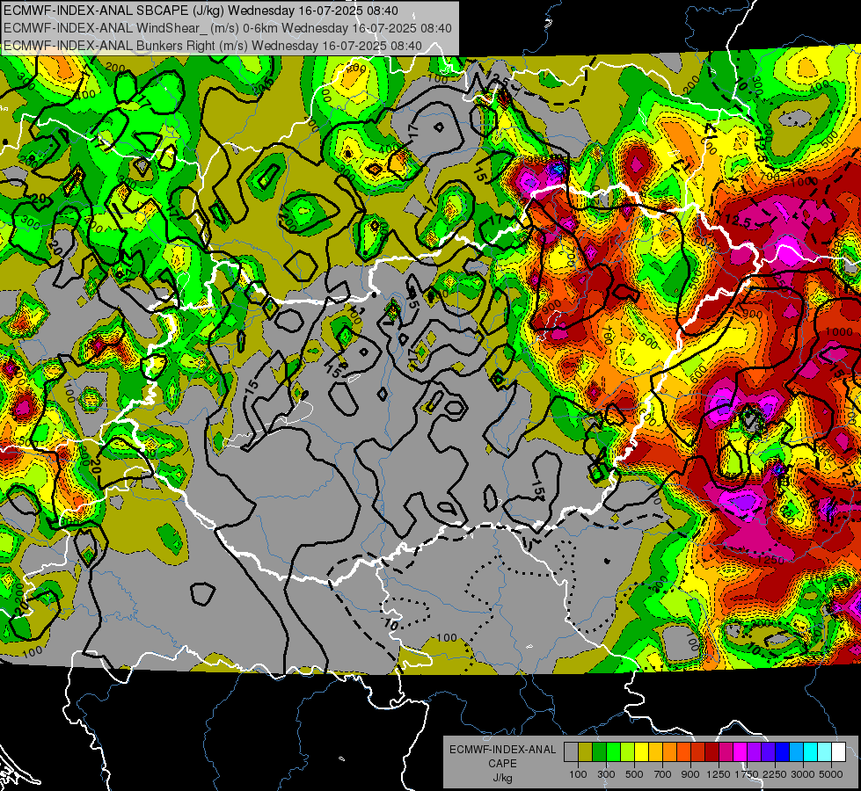Click the pure yellow legend swatch

coord(641,751)
